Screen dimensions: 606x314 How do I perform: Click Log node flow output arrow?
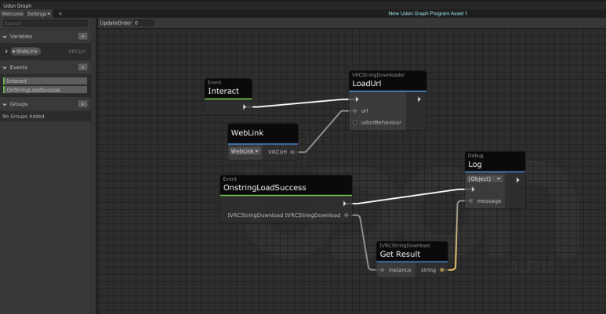[518, 180]
